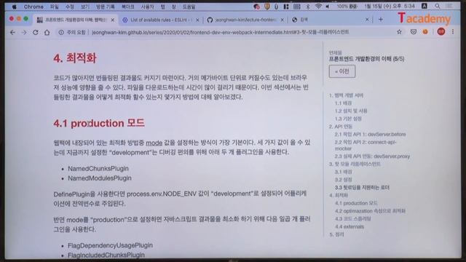
Task: Go to 4.4 externals section
Action: [349, 226]
